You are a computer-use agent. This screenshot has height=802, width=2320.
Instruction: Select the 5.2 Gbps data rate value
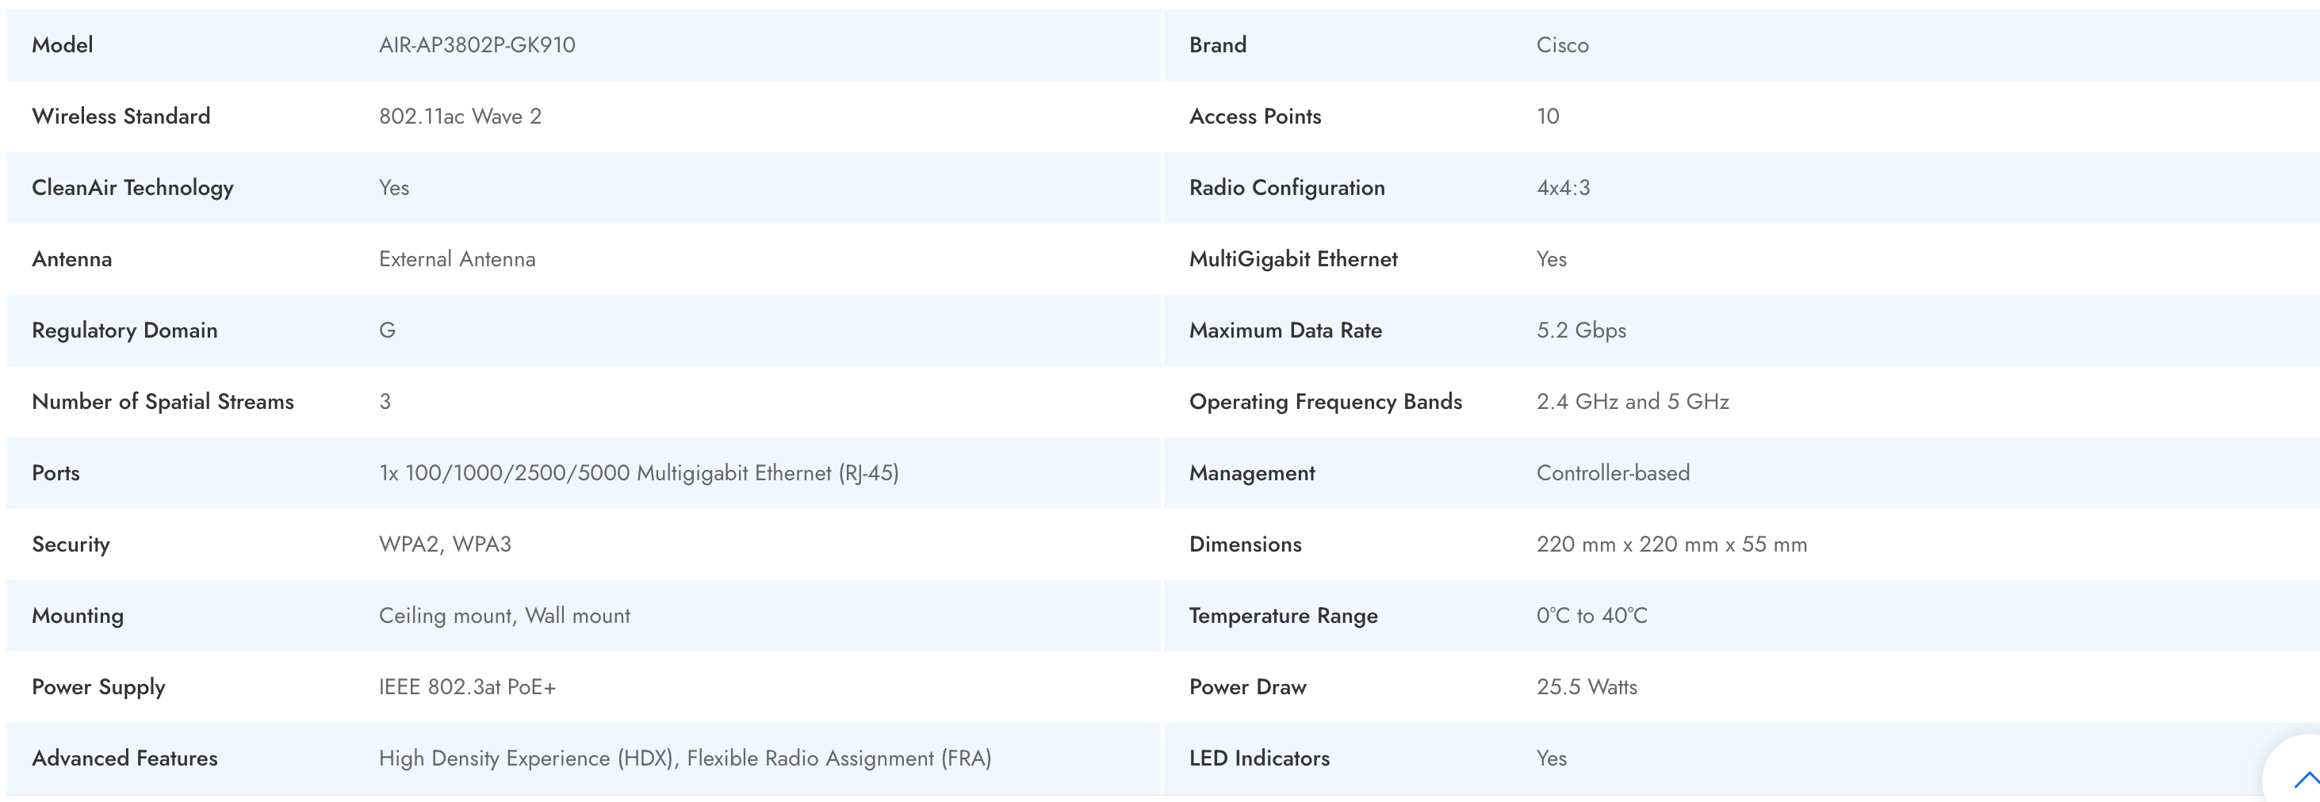tap(1580, 330)
